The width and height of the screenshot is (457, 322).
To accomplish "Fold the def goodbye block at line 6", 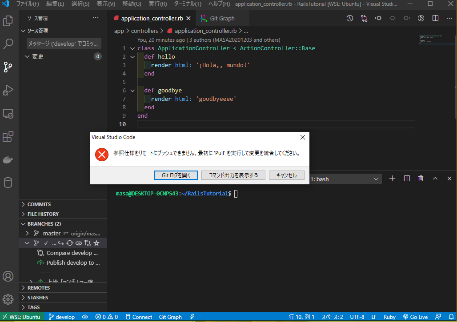I will (x=132, y=91).
